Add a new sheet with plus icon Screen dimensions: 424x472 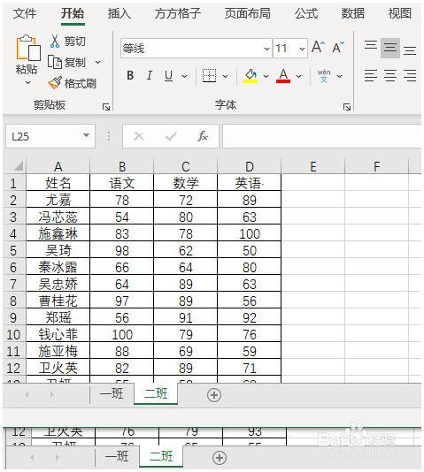(x=214, y=394)
